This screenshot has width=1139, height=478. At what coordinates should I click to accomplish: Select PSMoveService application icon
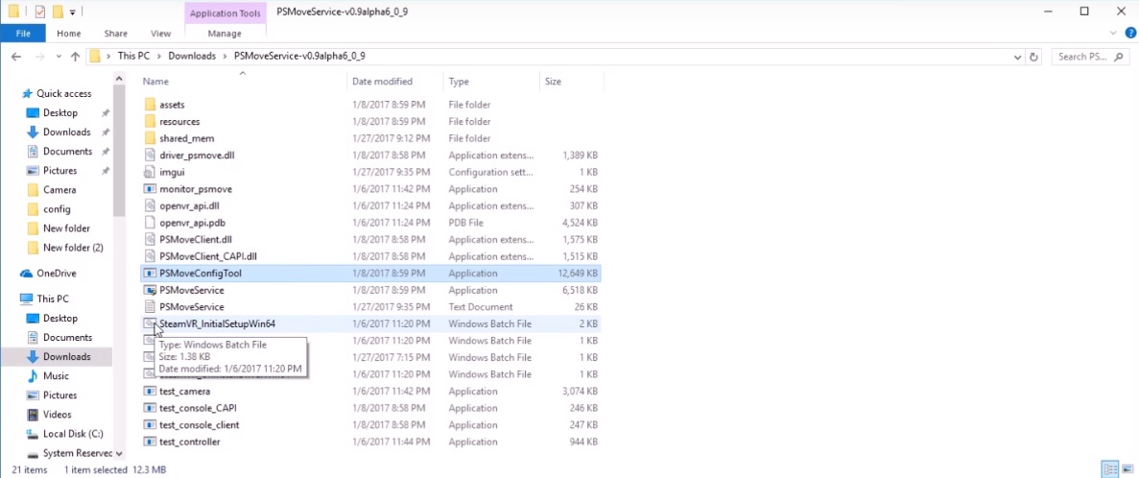(150, 290)
